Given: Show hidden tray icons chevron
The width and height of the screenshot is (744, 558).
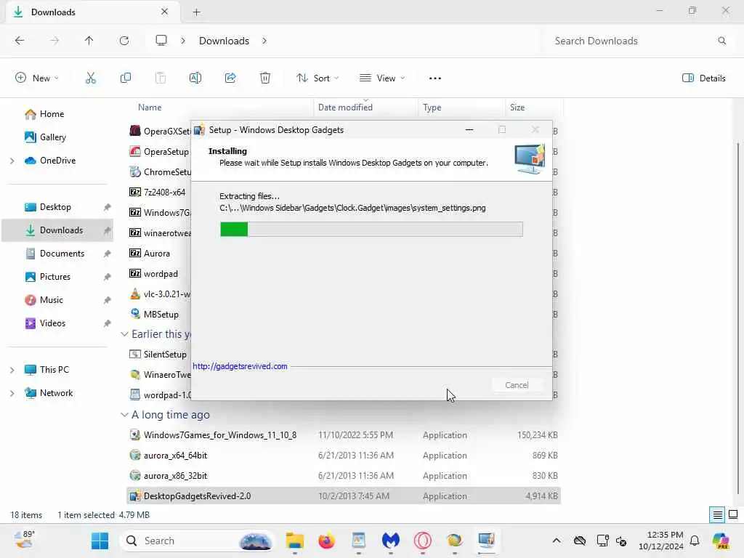Looking at the screenshot, I should [x=557, y=541].
